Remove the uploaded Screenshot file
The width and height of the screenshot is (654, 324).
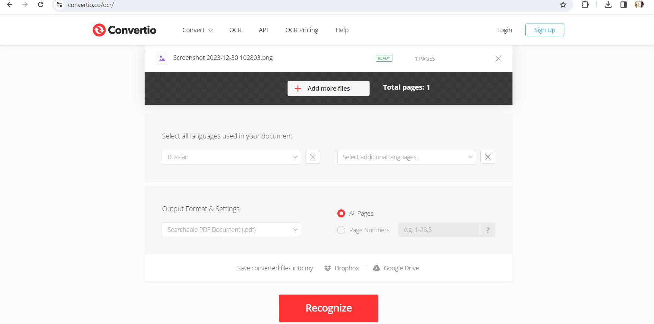point(498,58)
